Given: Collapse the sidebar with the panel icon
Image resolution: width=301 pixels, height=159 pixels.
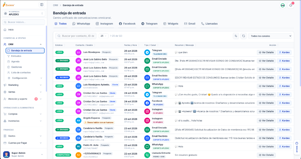Looking at the screenshot, I should click(42, 5).
